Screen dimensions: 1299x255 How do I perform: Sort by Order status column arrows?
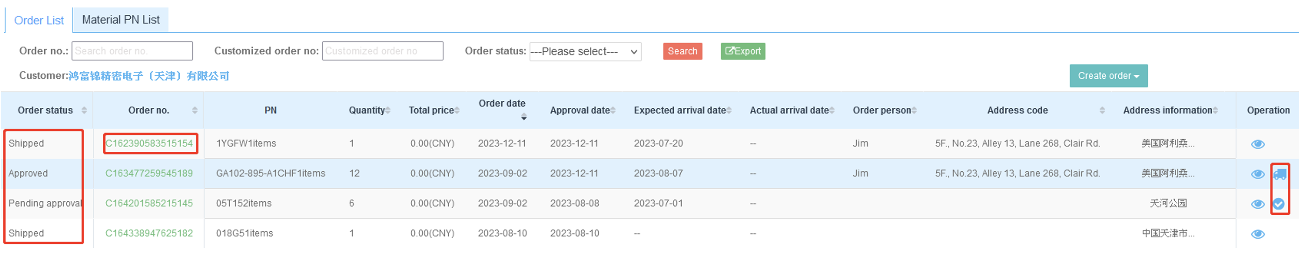84,110
